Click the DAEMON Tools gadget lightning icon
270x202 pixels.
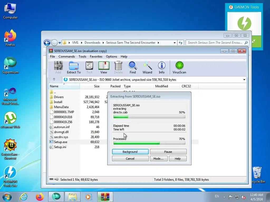pos(244,23)
